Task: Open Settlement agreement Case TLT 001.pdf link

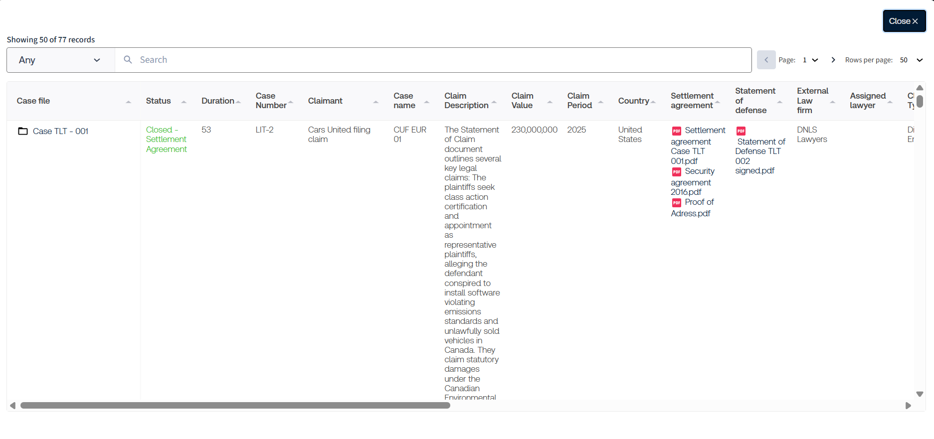Action: [x=698, y=146]
